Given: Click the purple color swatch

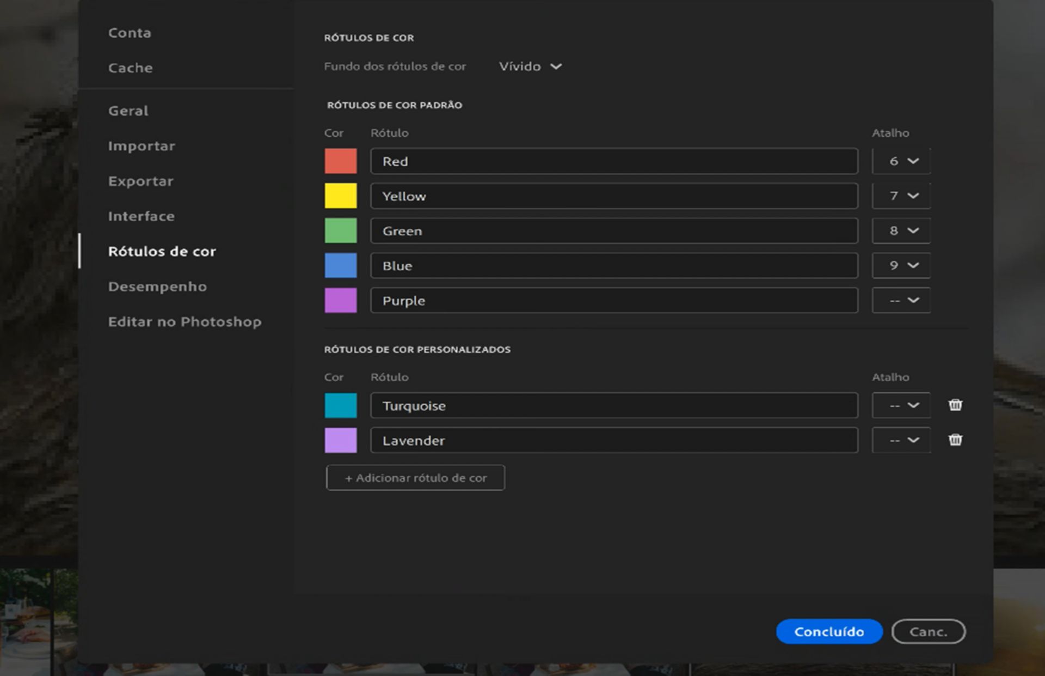Looking at the screenshot, I should pyautogui.click(x=341, y=301).
